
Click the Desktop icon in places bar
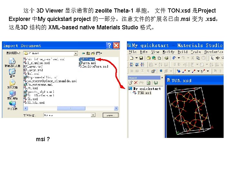click(12, 72)
